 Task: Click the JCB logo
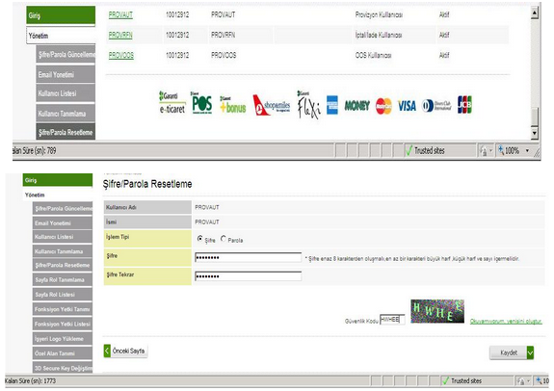pos(464,105)
